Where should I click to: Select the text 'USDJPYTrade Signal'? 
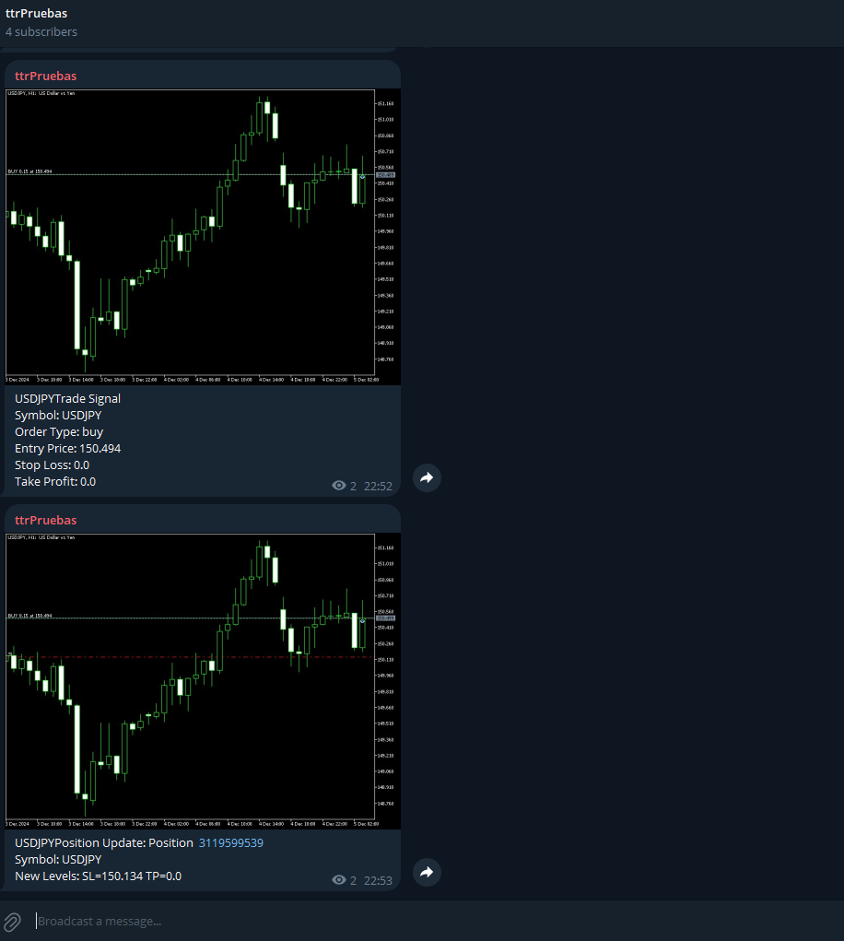pos(68,398)
